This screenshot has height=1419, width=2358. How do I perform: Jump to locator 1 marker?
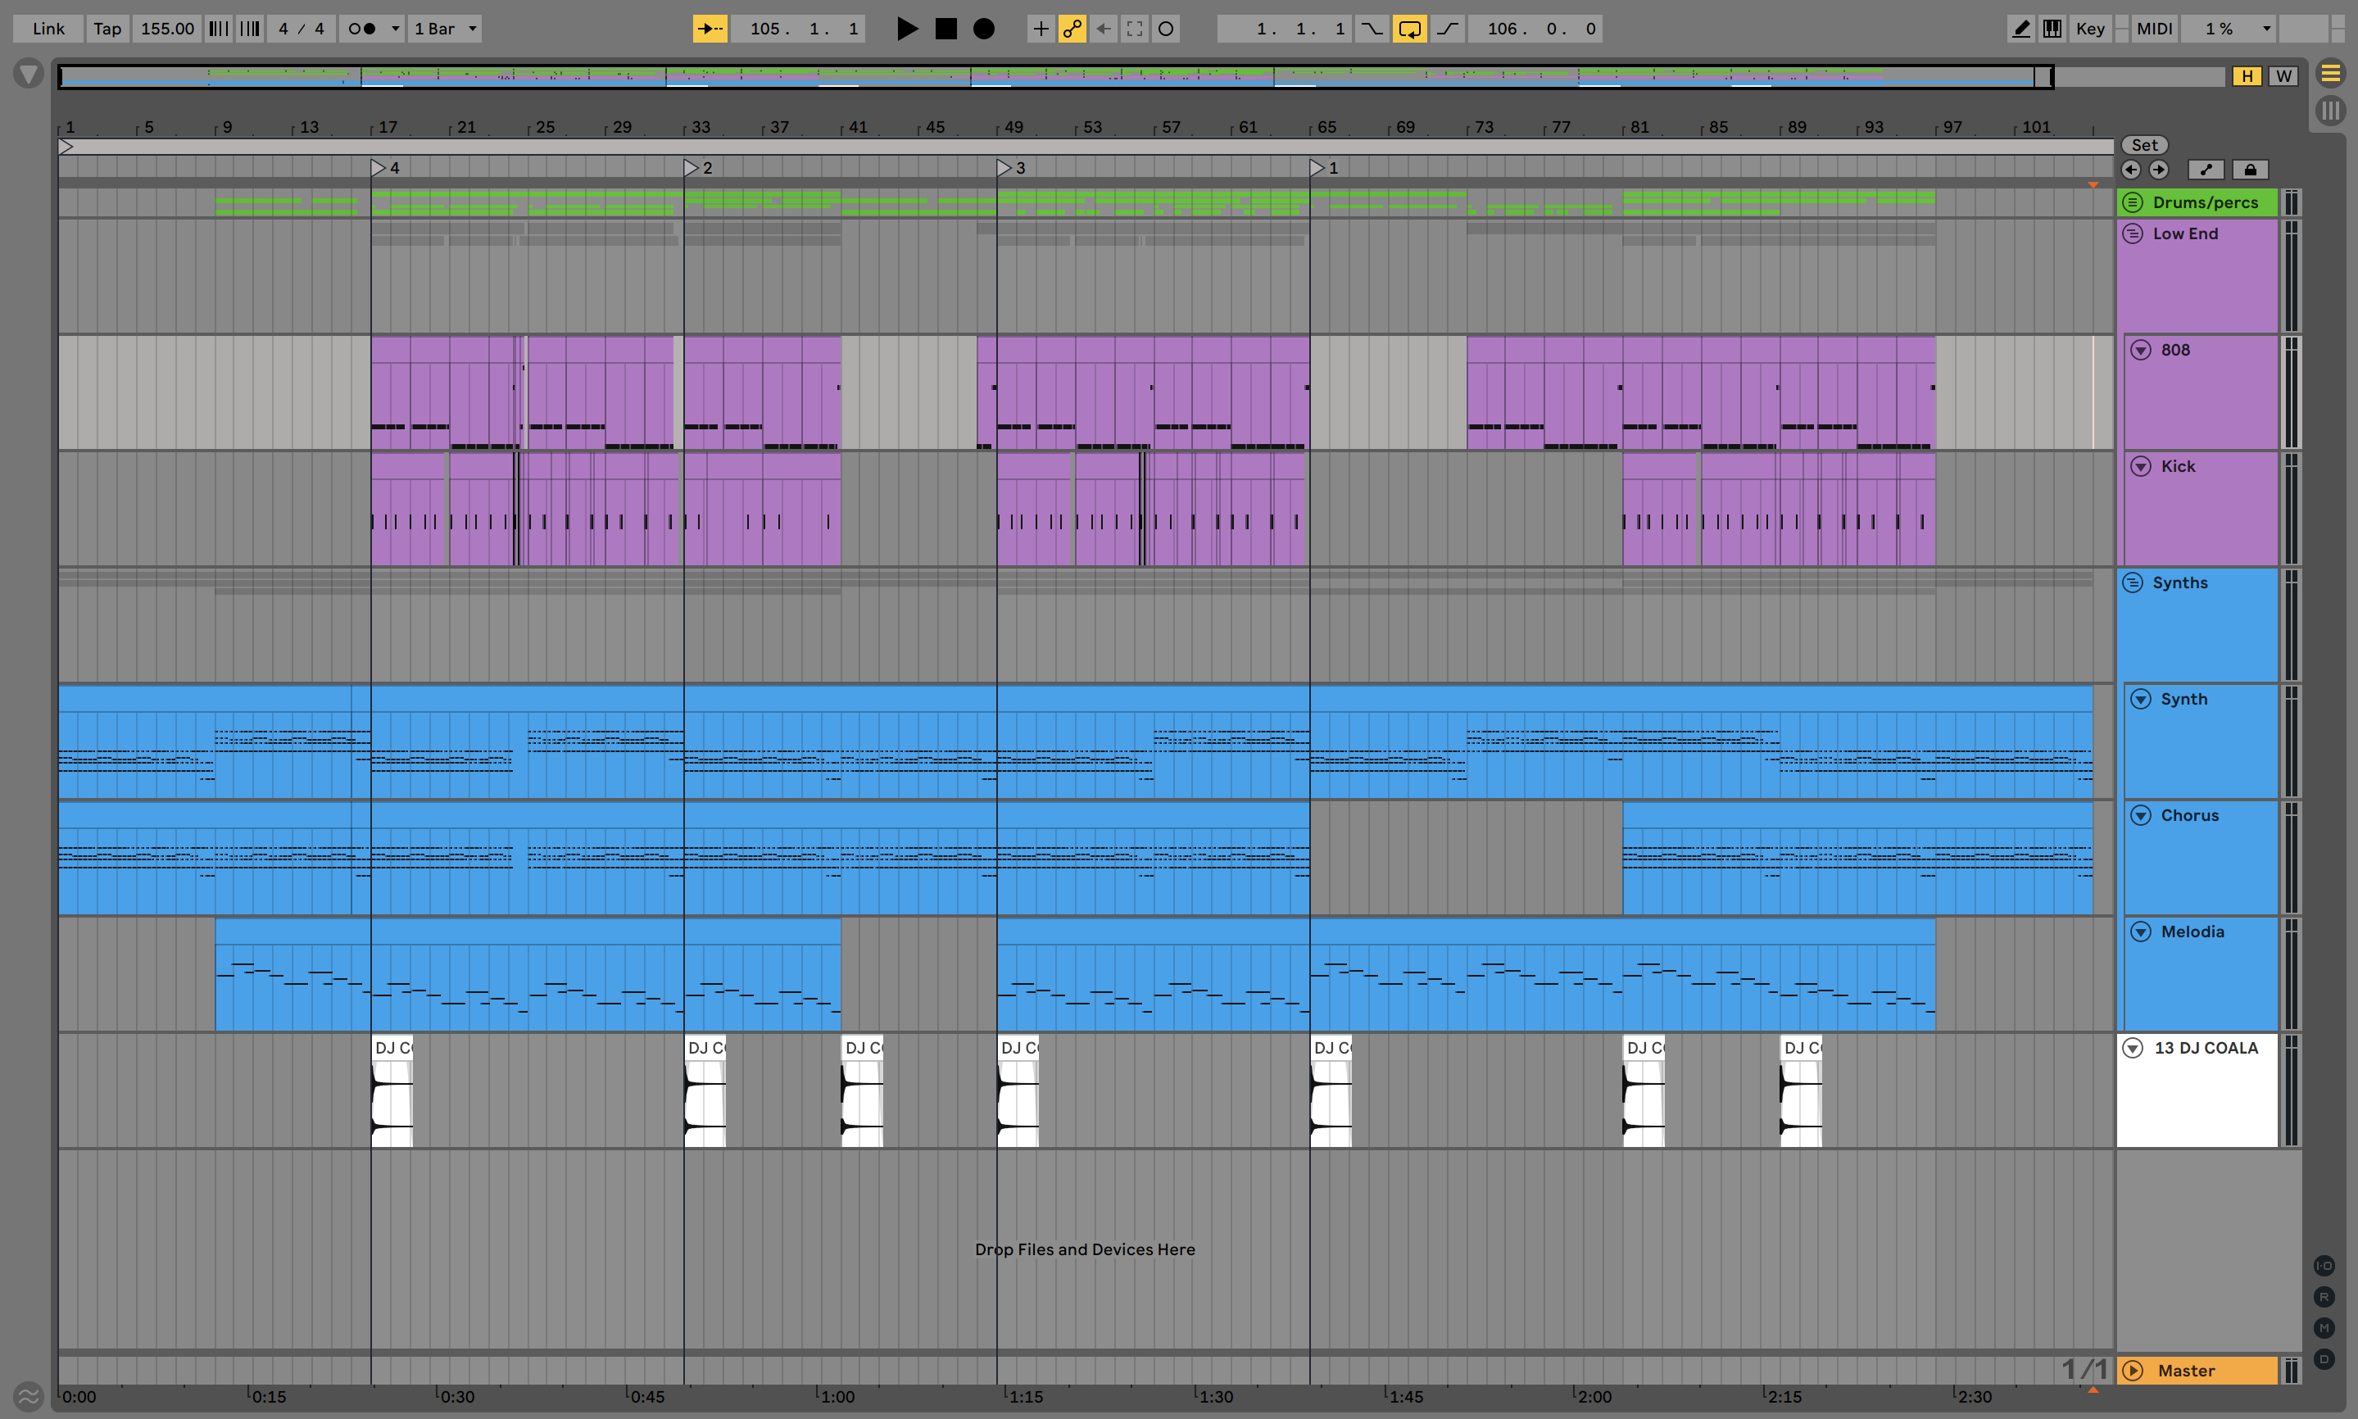point(1318,168)
